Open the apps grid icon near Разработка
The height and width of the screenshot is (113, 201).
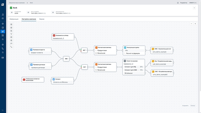click(178, 3)
